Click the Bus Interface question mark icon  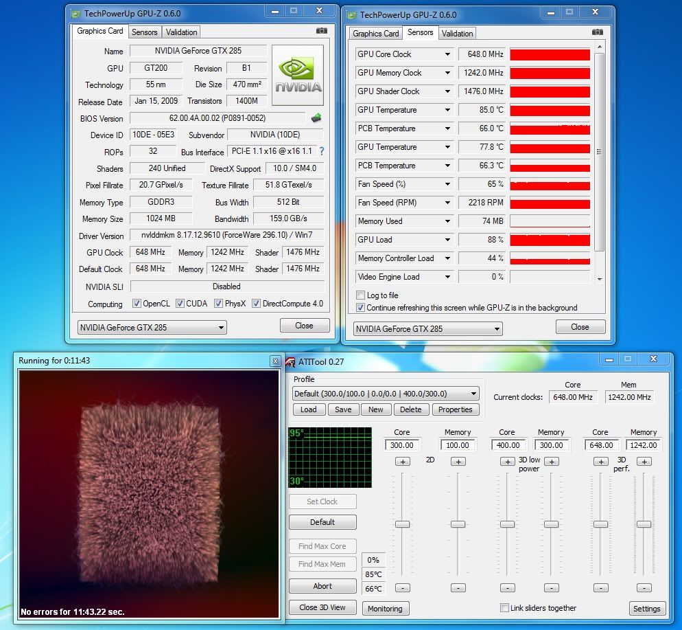pos(321,151)
